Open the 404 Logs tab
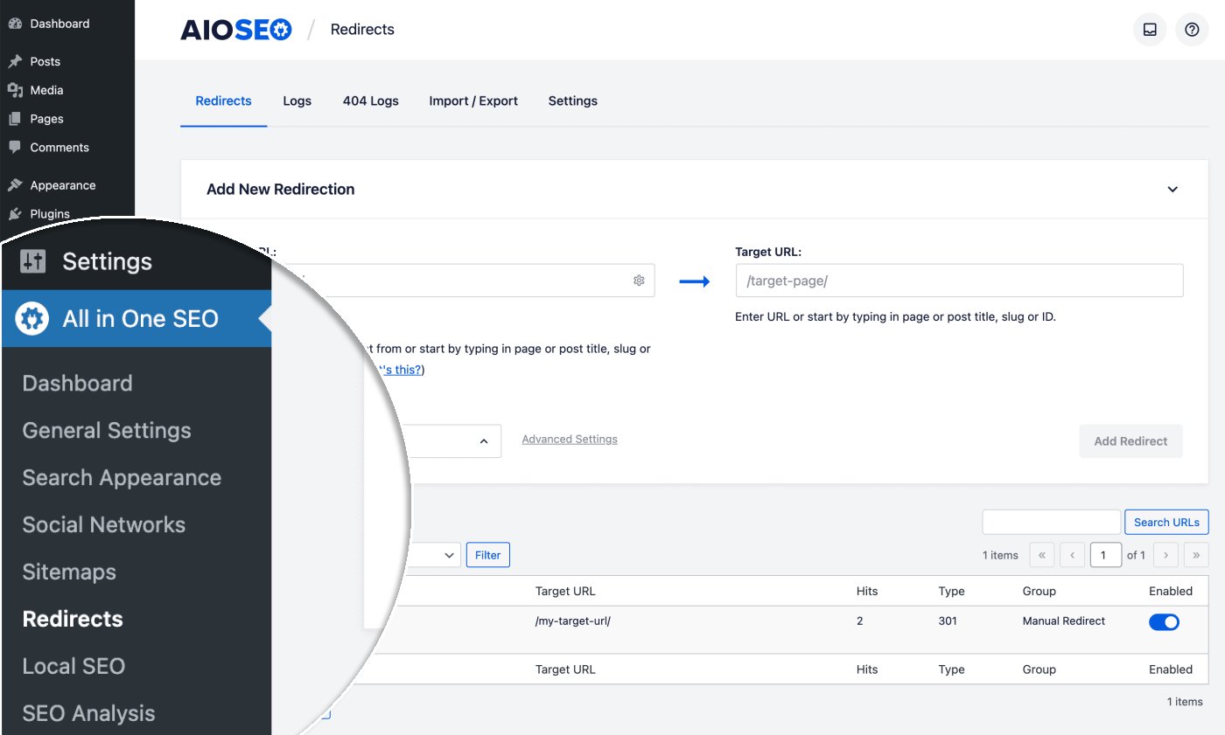Viewport: 1225px width, 735px height. 371,101
